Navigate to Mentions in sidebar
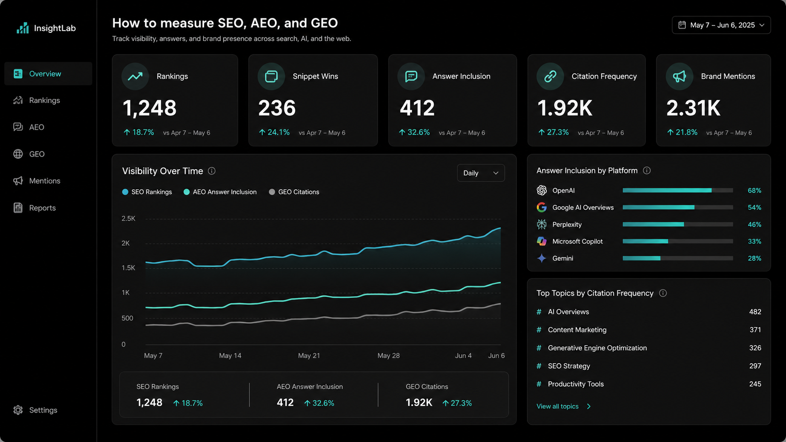 (45, 181)
